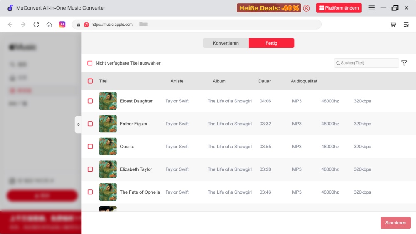Click 320kbps in The Fate of Ophelia row

point(362,192)
